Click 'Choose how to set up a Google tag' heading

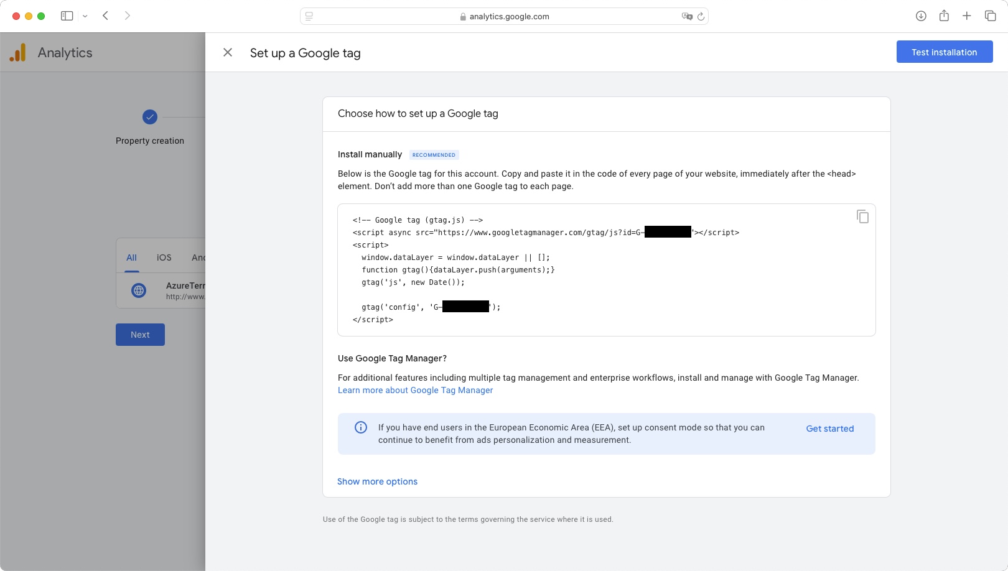click(418, 114)
